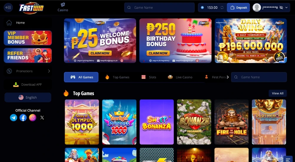Click View All for Top Games
This screenshot has width=295, height=162.
pyautogui.click(x=278, y=93)
